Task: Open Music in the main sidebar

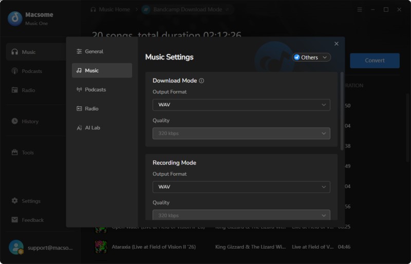Action: click(35, 52)
